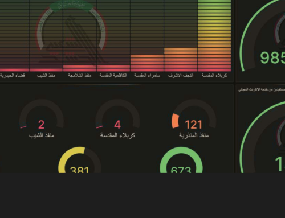Click the free internet service panel title
The width and height of the screenshot is (285, 218).
[x=262, y=89]
